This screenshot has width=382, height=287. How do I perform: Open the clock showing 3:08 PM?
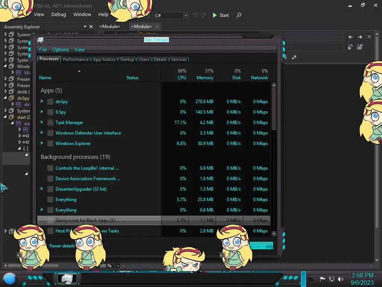pos(362,279)
